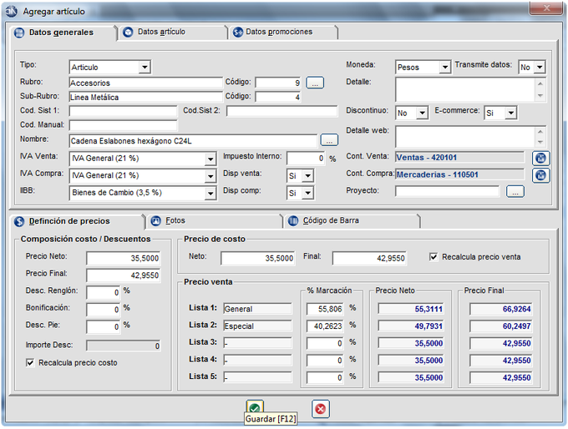Select the Definción de precios tab
This screenshot has height=429, width=568.
(x=77, y=221)
